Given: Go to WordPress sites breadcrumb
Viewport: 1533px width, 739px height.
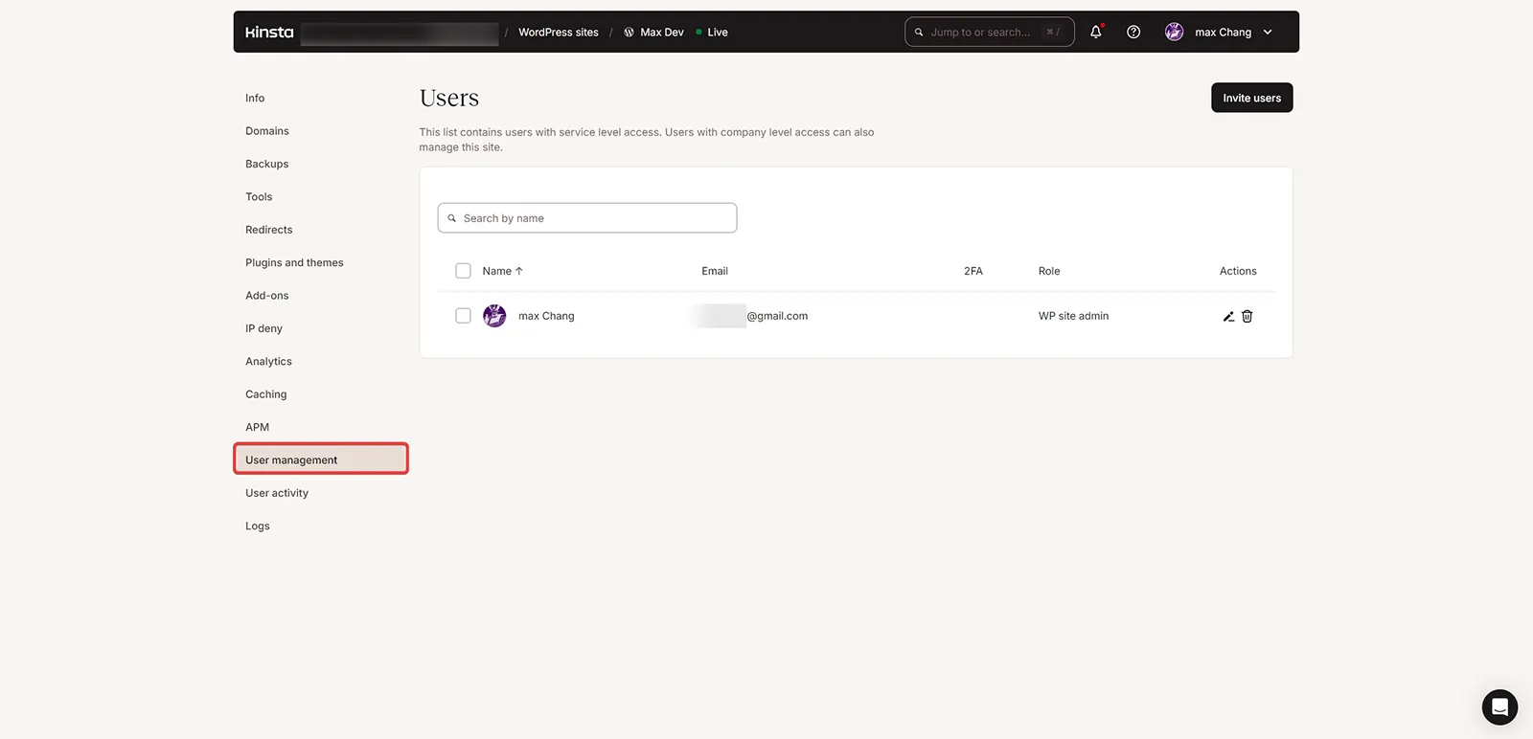Looking at the screenshot, I should point(559,33).
